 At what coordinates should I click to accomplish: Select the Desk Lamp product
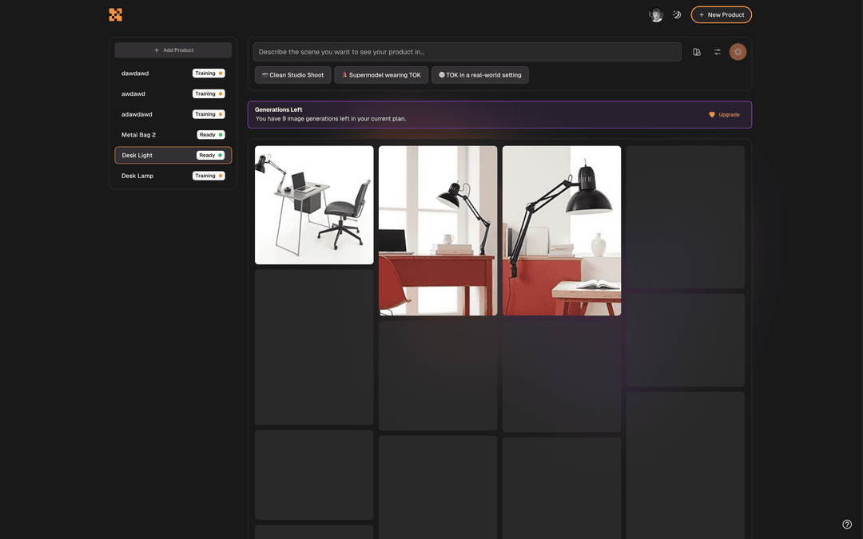(x=173, y=176)
